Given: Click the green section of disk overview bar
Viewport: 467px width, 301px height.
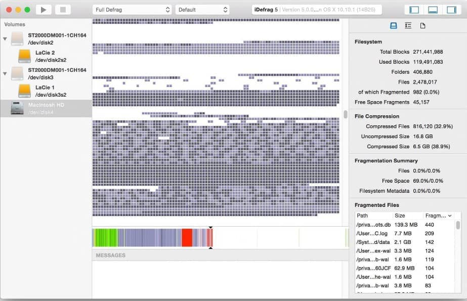Looking at the screenshot, I should pos(105,238).
